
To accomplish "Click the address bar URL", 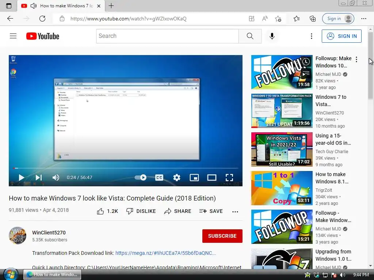I will [128, 19].
